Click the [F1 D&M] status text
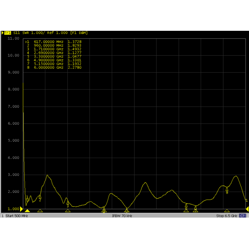This screenshot has width=249, height=249. click(x=79, y=33)
